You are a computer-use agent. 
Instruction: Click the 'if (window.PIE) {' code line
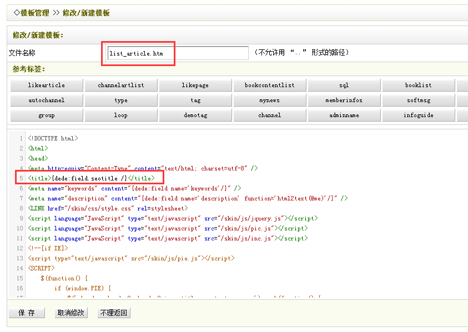click(83, 288)
